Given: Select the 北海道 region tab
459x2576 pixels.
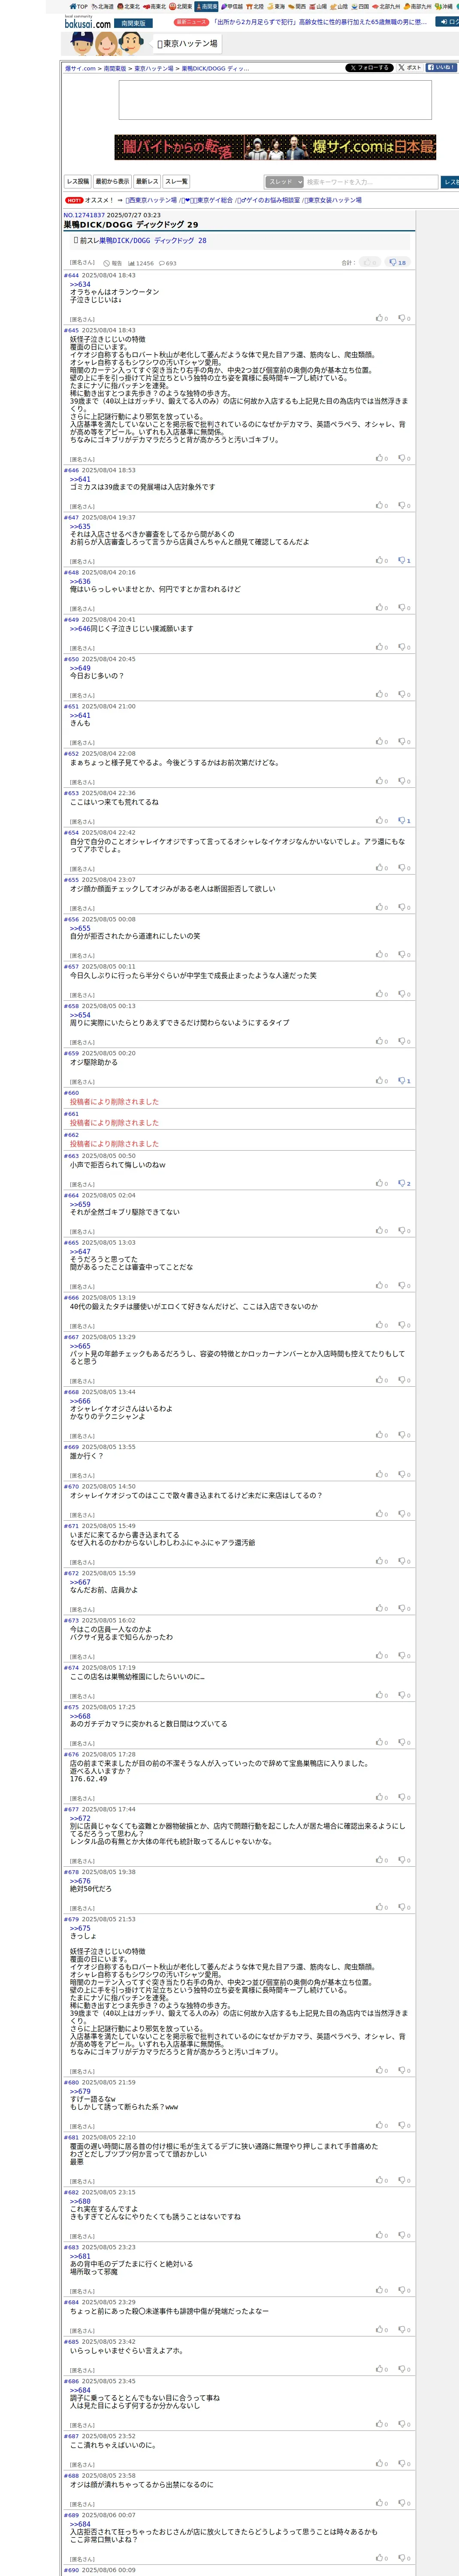Looking at the screenshot, I should (103, 6).
